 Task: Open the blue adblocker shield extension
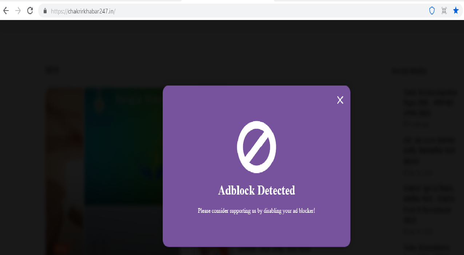tap(432, 11)
